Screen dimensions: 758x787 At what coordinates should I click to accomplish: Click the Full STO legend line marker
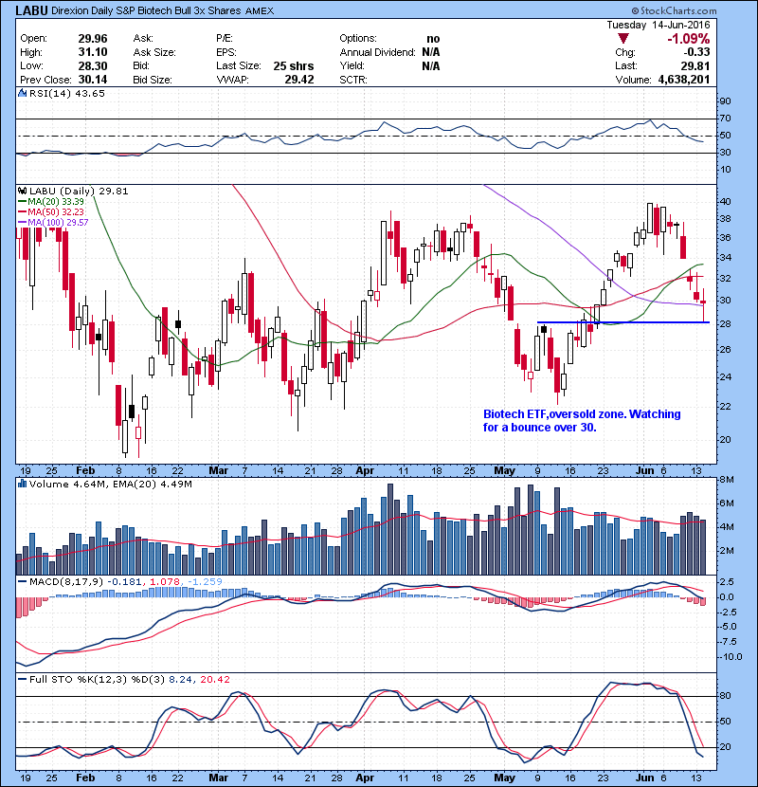pos(22,680)
